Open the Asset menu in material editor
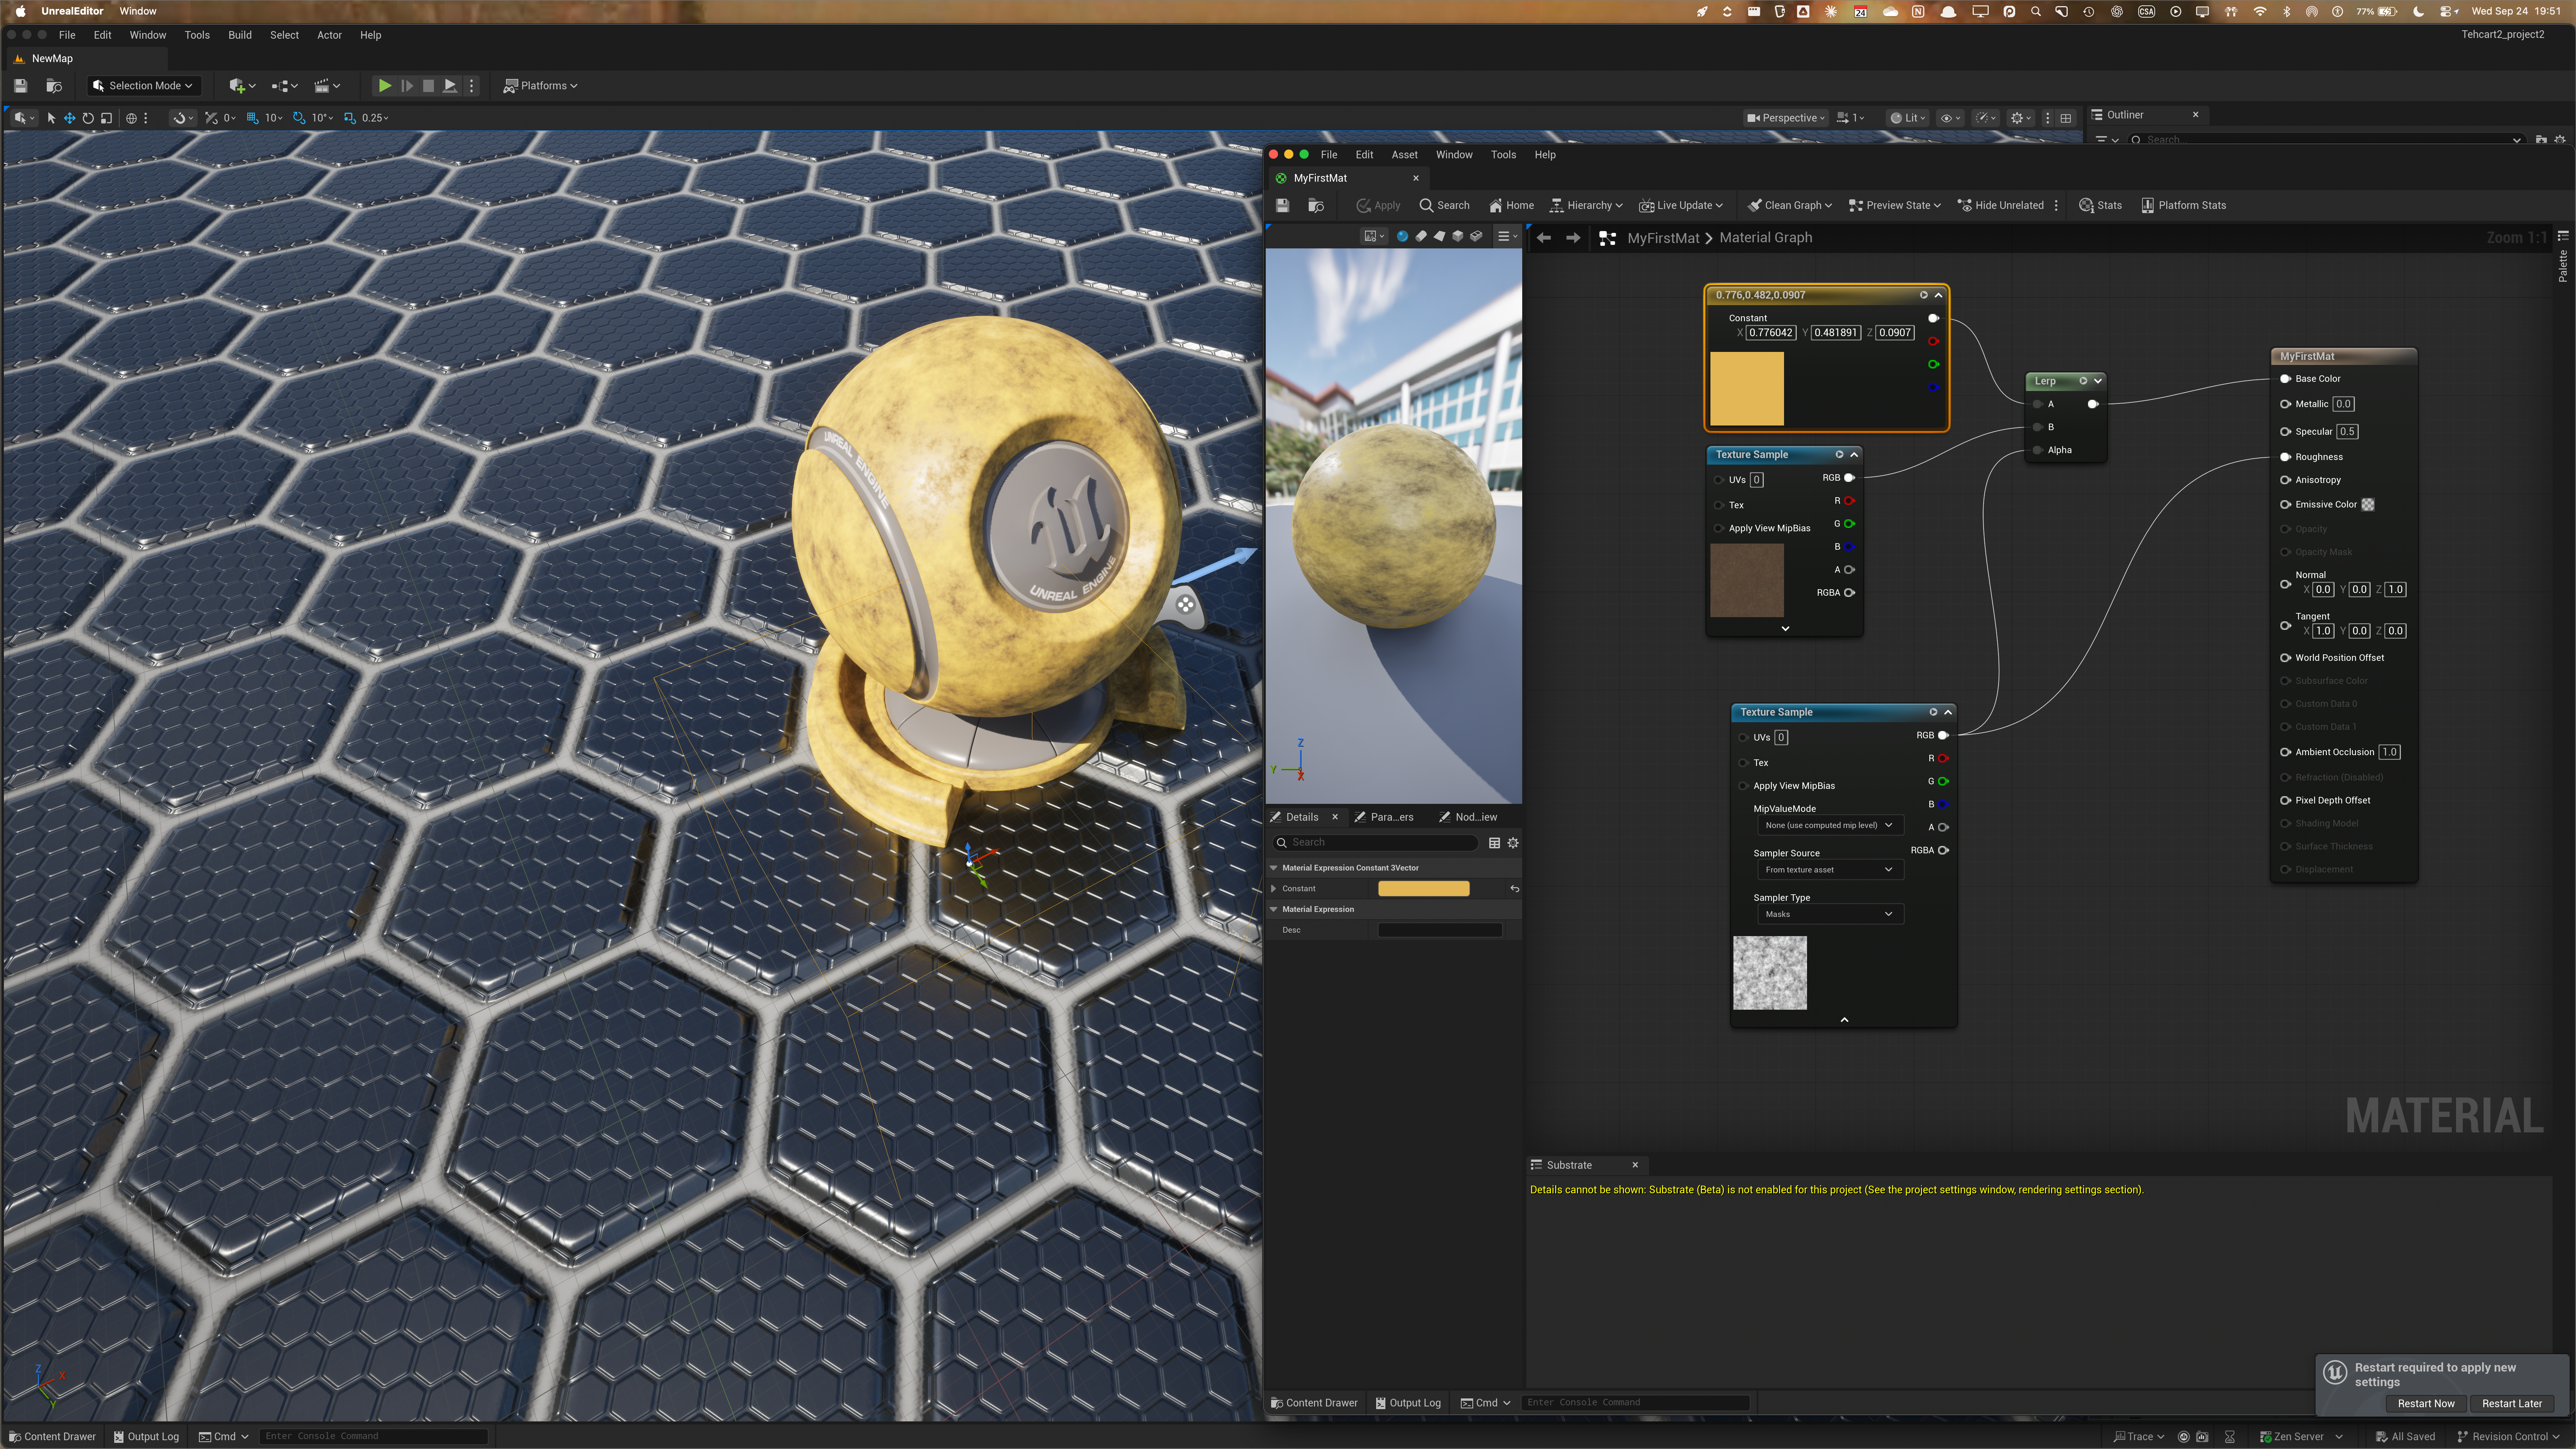 pyautogui.click(x=1404, y=155)
